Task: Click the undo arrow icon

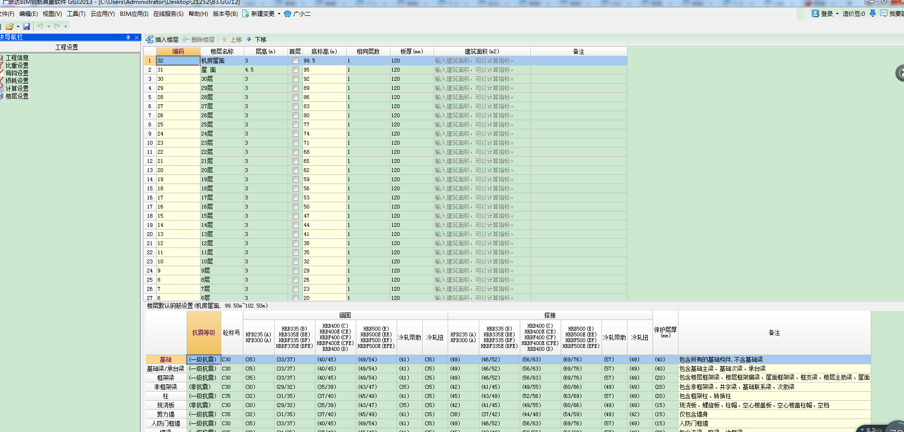Action: (40, 26)
